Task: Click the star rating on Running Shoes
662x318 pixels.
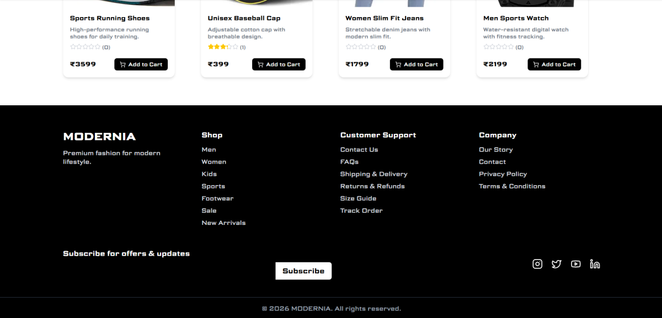Action: click(x=86, y=47)
